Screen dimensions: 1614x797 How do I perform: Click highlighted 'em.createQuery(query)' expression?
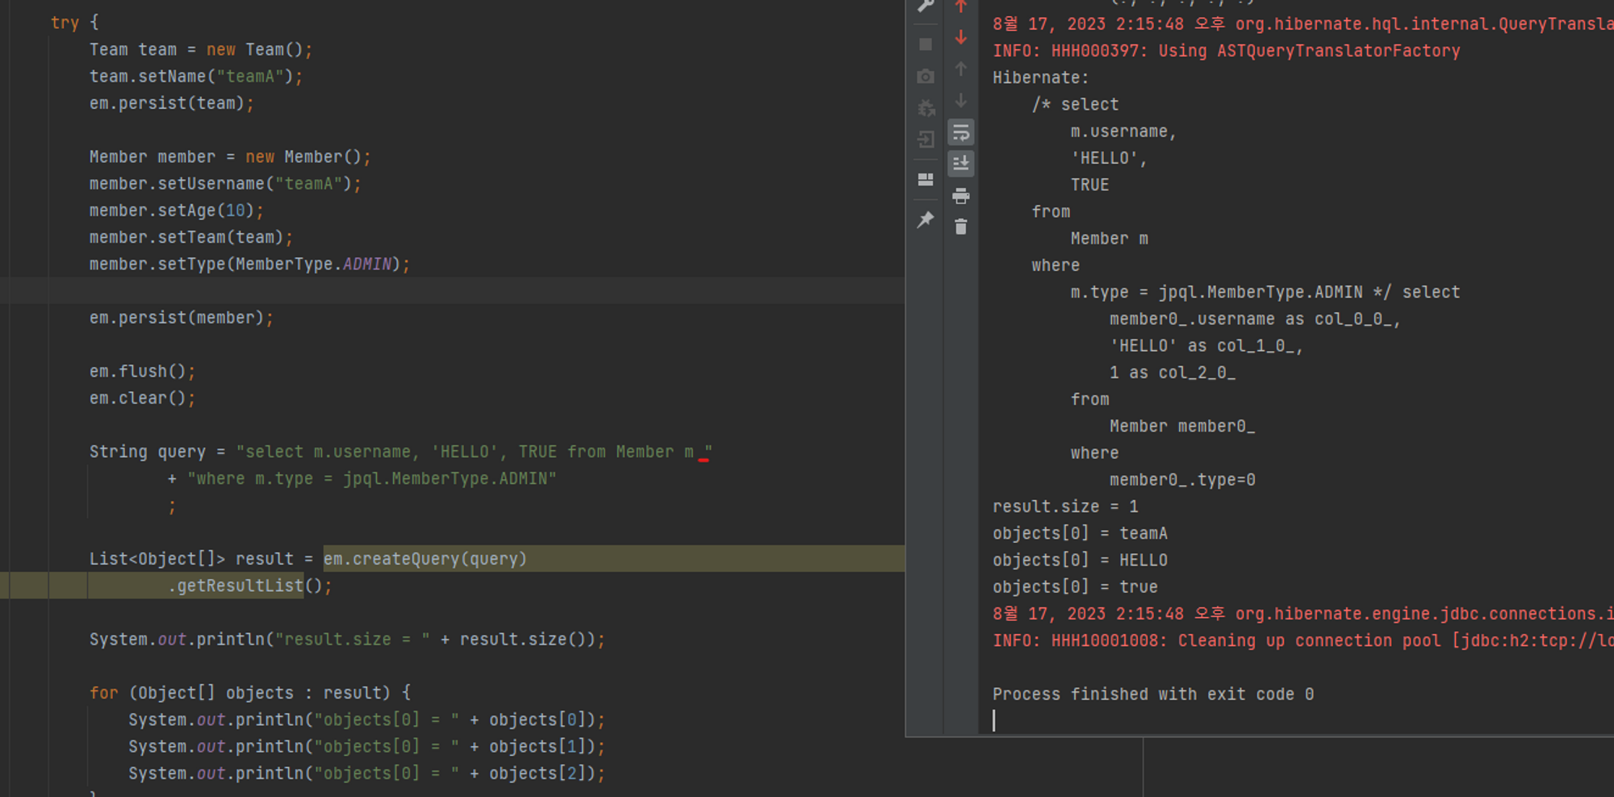coord(424,559)
